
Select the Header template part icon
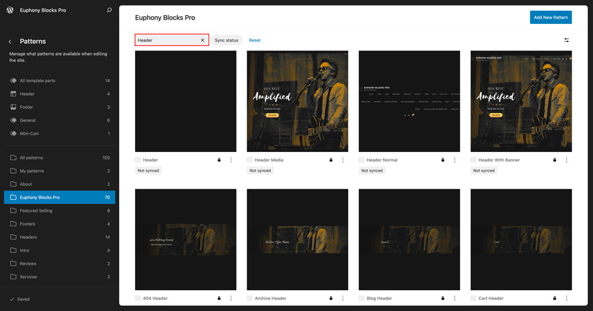13,94
